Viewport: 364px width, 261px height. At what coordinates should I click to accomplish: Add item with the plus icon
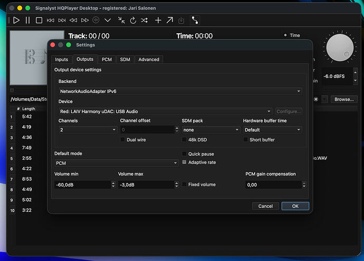pyautogui.click(x=158, y=21)
